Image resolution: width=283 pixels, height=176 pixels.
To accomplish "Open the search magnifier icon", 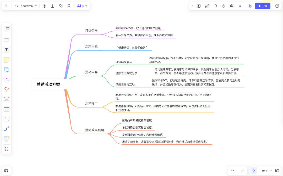I will point(69,6).
